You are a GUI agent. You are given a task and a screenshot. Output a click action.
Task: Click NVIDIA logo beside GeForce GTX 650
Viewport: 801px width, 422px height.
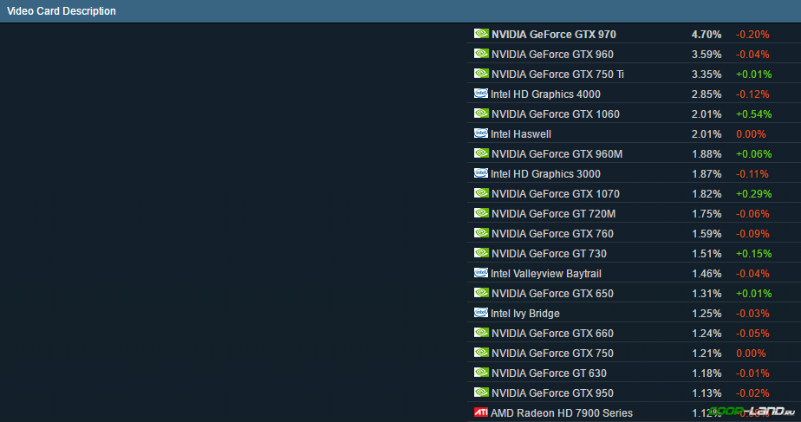pos(481,293)
